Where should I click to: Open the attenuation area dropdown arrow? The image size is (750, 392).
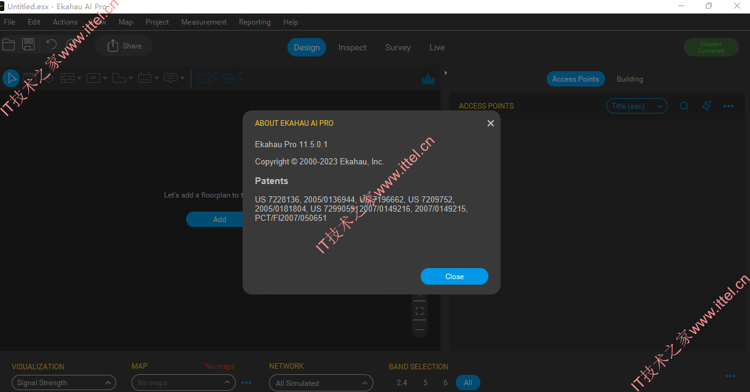[x=105, y=78]
